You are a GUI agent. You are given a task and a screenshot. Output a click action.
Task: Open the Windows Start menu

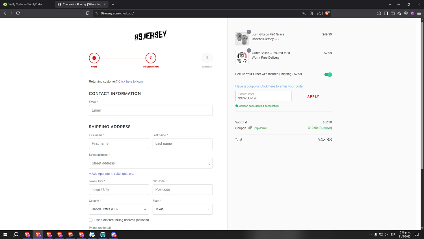pos(5,234)
